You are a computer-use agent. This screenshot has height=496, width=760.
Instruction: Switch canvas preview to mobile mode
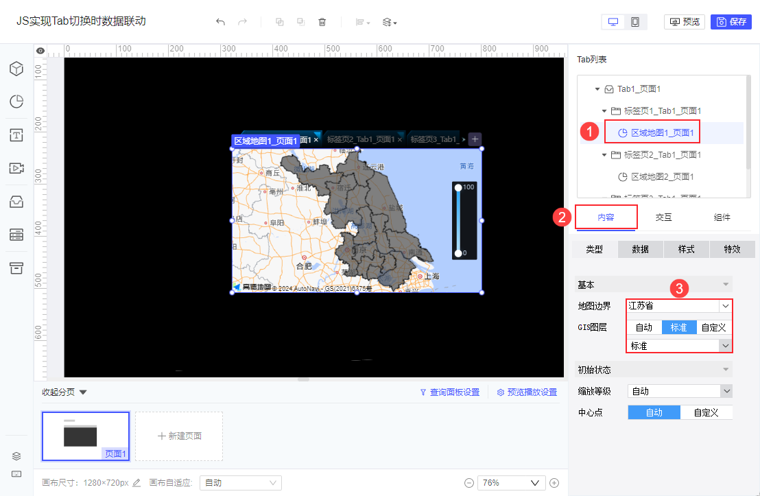click(634, 21)
